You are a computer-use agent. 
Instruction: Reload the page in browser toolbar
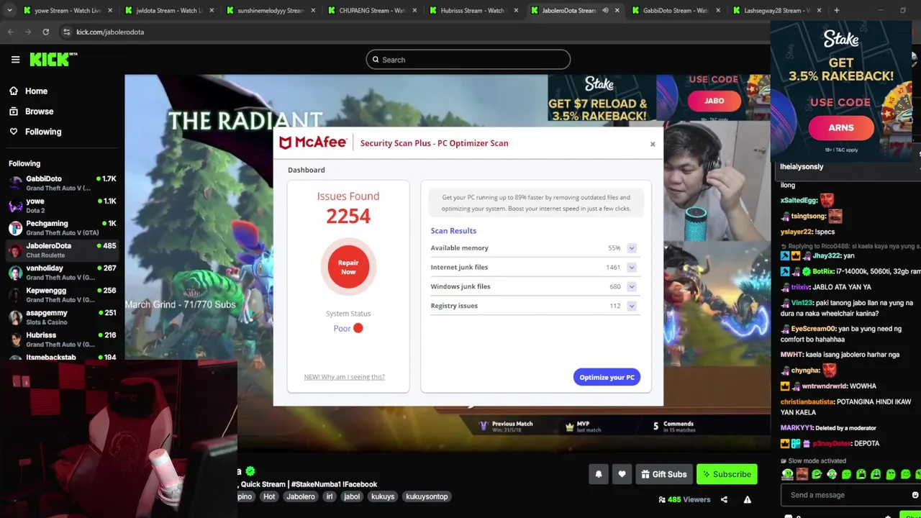45,32
